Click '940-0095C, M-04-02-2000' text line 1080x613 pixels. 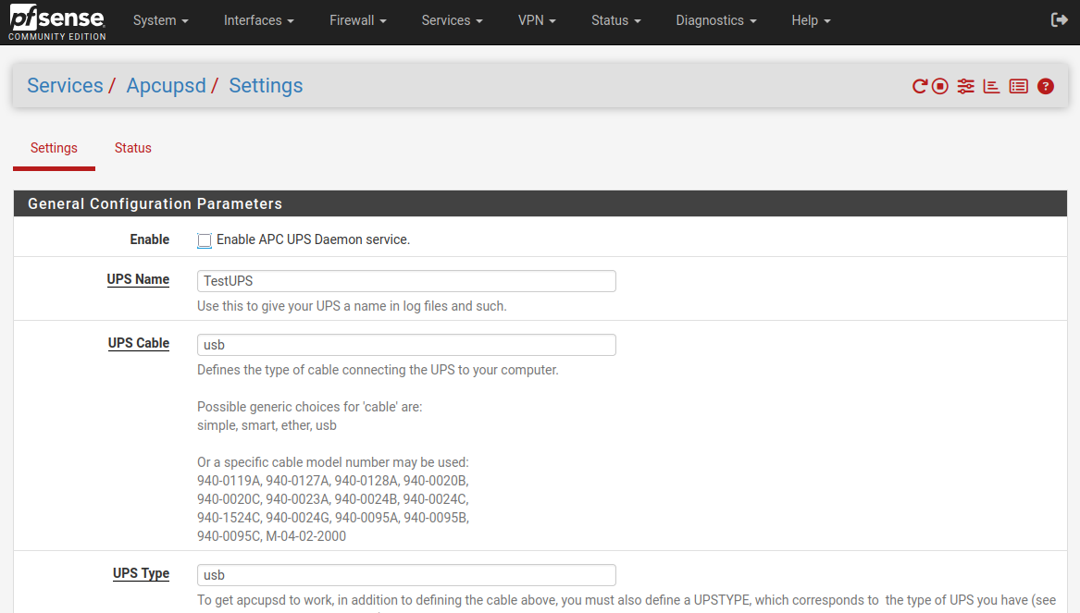(x=271, y=536)
